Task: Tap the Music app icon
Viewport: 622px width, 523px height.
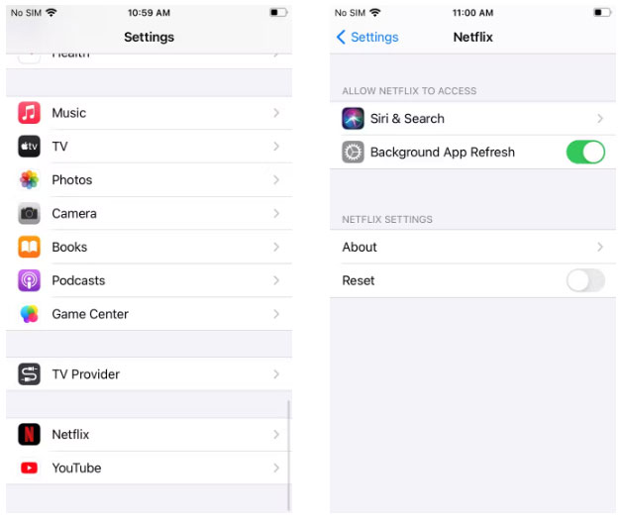Action: pos(29,113)
